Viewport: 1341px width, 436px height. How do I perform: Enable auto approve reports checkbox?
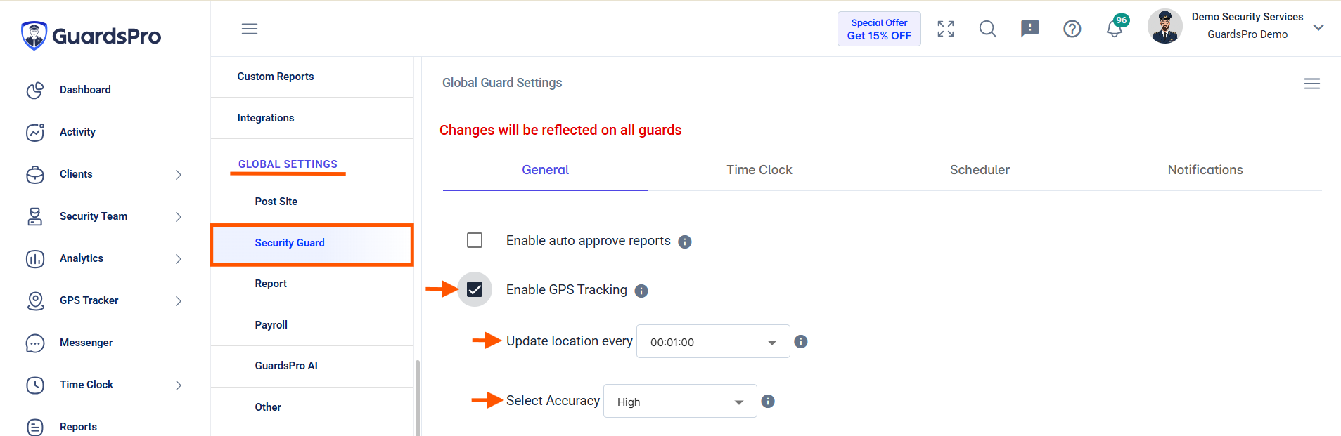click(x=475, y=240)
